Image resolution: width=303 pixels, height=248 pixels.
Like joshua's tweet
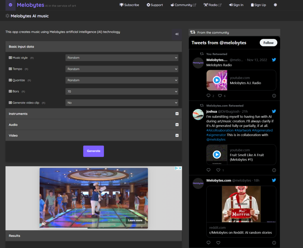218,170
